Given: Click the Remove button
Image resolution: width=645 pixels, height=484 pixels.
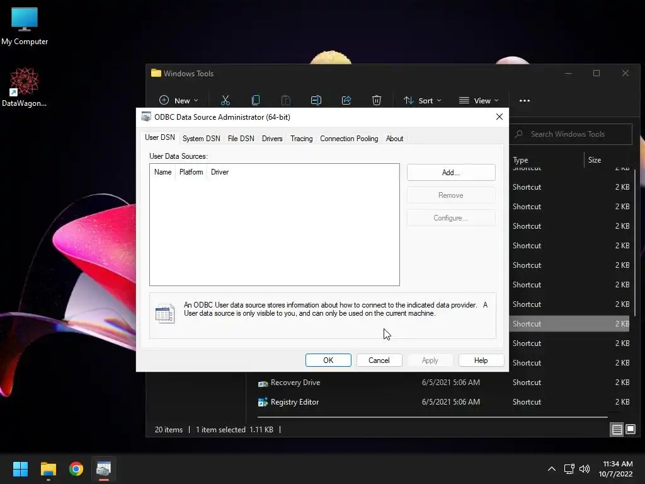Looking at the screenshot, I should [x=451, y=195].
